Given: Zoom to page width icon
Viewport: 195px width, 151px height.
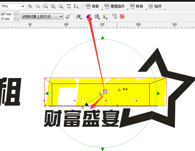Looking at the screenshot, I should 69,6.
